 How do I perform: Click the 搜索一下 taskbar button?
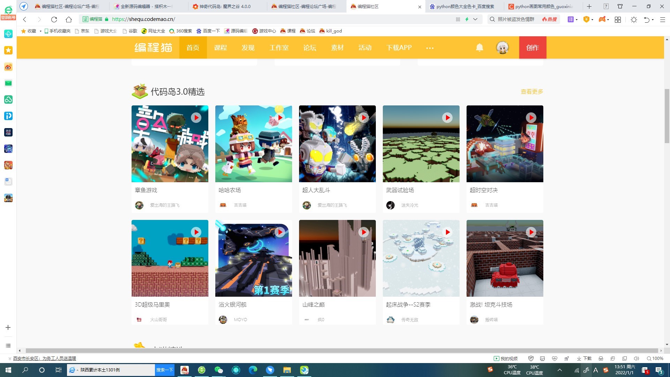[164, 370]
